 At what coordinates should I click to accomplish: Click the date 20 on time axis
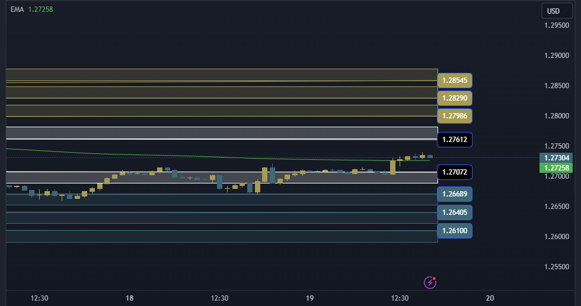[x=490, y=298]
